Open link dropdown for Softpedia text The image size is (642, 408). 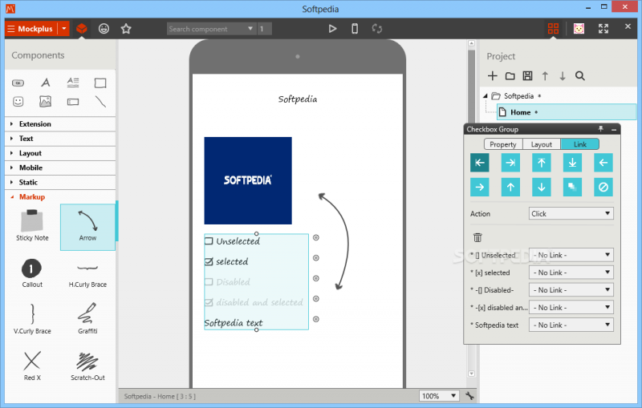[x=571, y=325]
